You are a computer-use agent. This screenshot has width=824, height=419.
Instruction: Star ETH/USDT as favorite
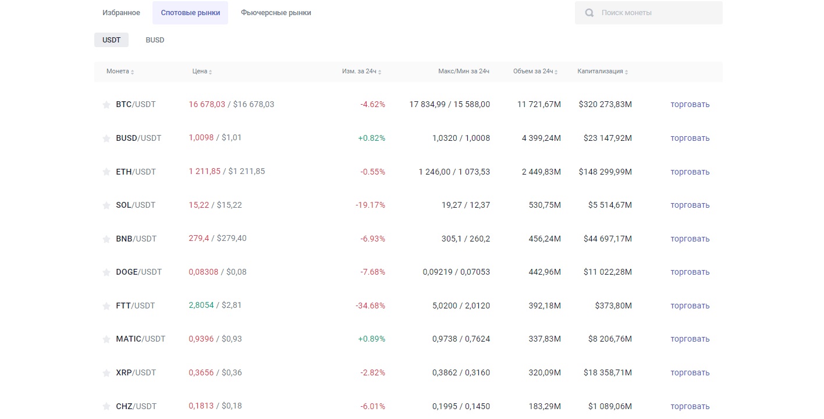(x=106, y=172)
